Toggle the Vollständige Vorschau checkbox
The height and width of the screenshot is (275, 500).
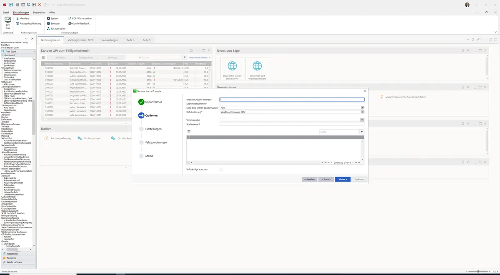coord(221,170)
